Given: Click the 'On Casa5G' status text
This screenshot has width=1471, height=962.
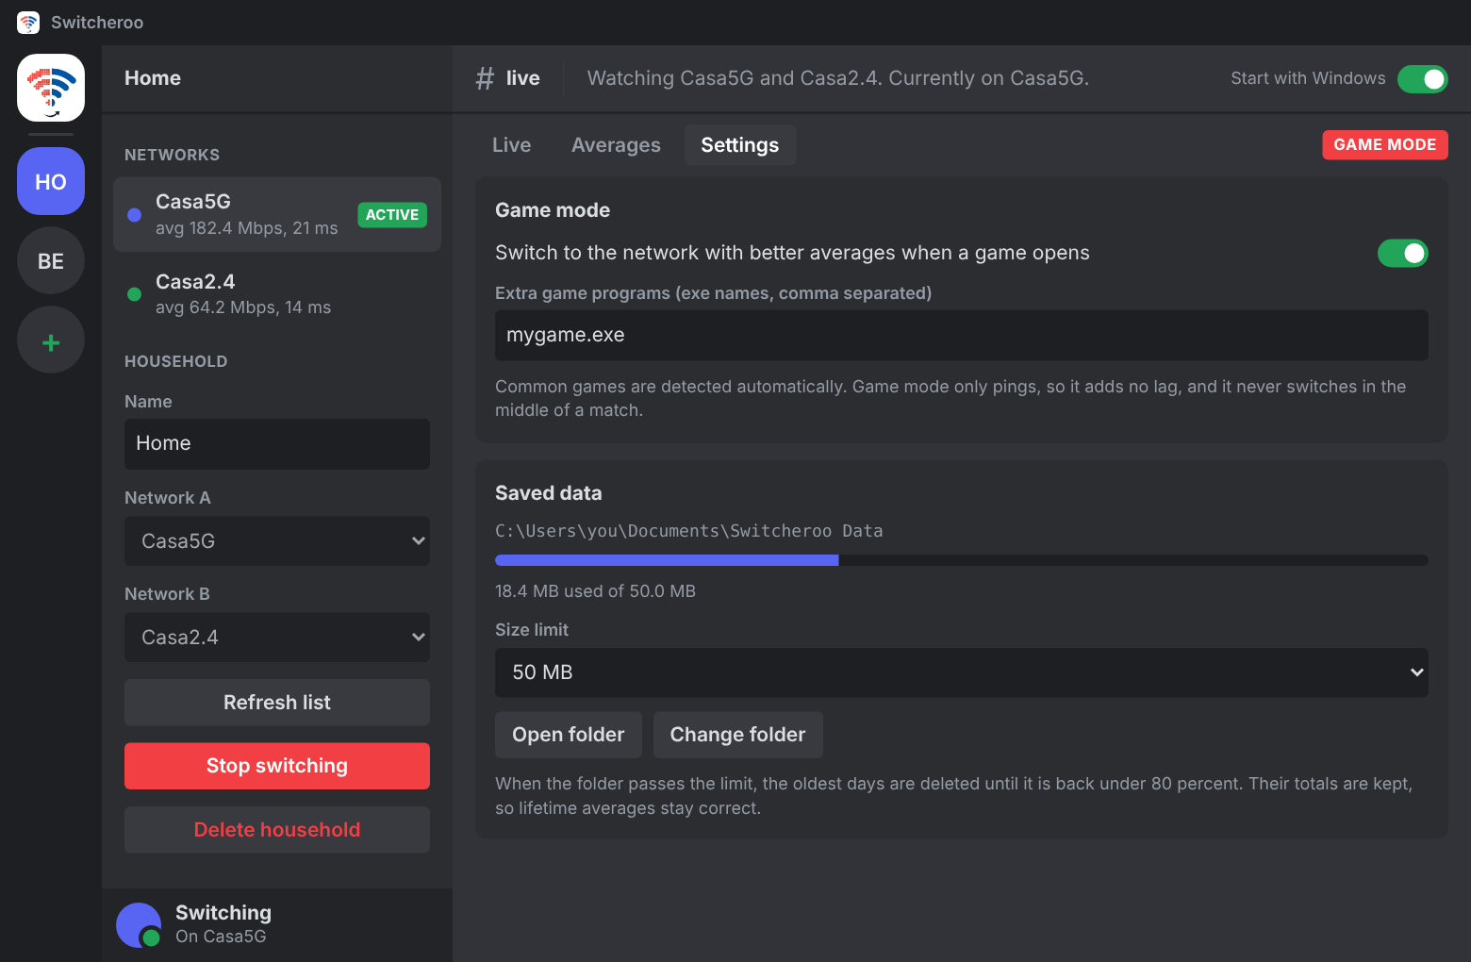Looking at the screenshot, I should click(221, 937).
